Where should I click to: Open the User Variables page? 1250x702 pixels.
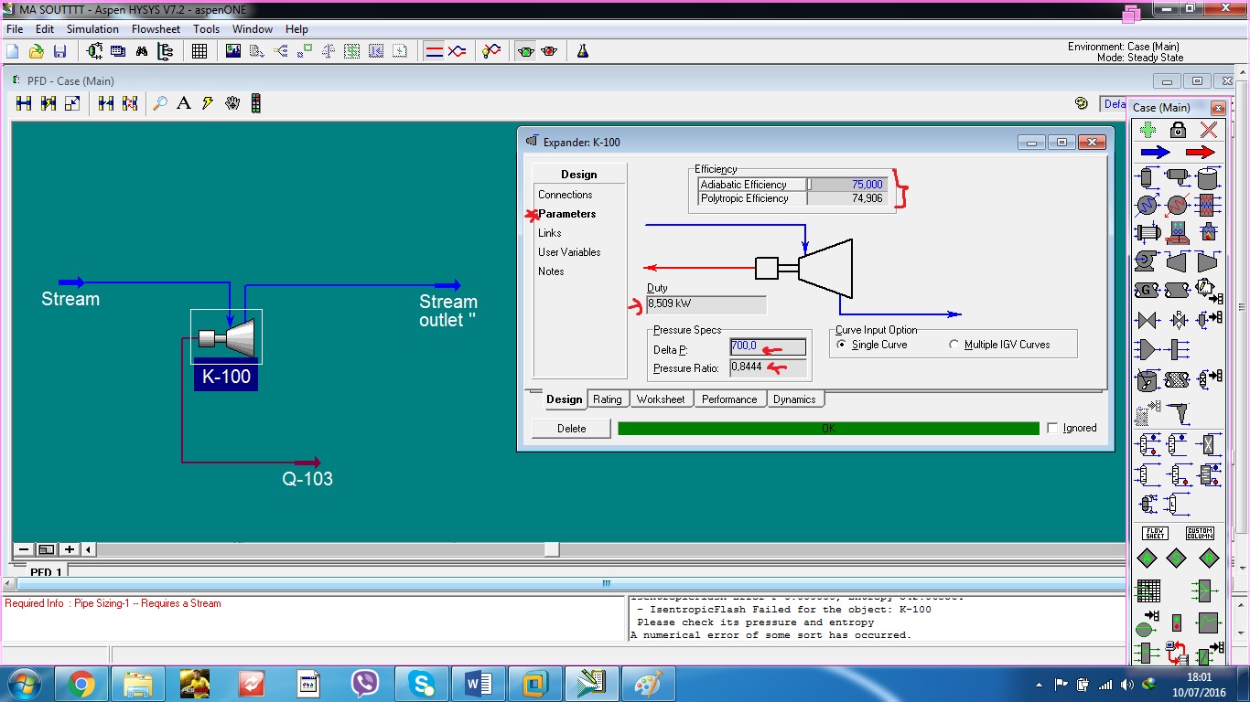point(571,251)
